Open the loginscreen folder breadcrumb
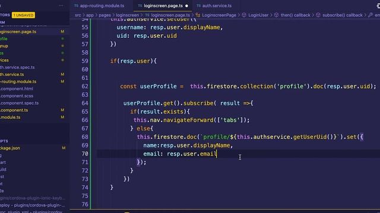 tap(127, 15)
